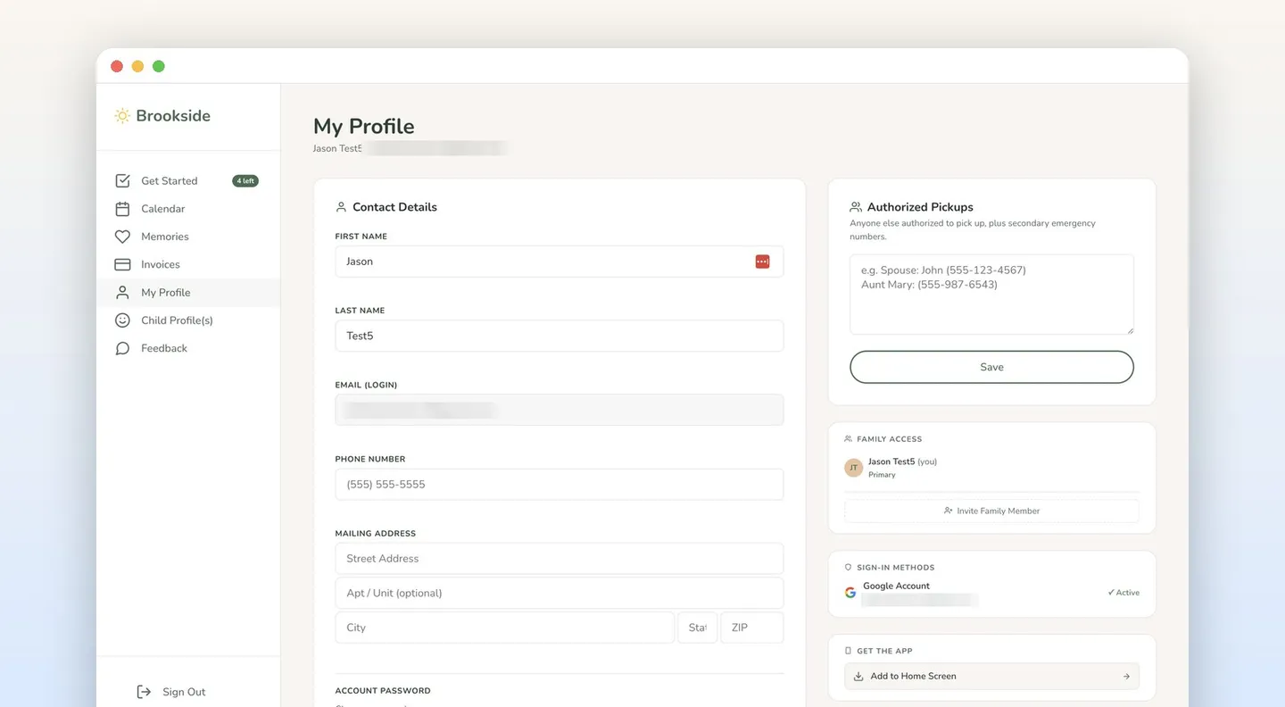The width and height of the screenshot is (1285, 707).
Task: Click 'Jason Test5 (you)' in Family Access
Action: coord(902,462)
